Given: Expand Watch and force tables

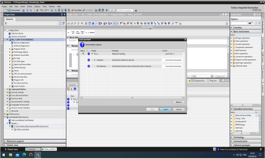Looking at the screenshot, I should pos(10,65).
